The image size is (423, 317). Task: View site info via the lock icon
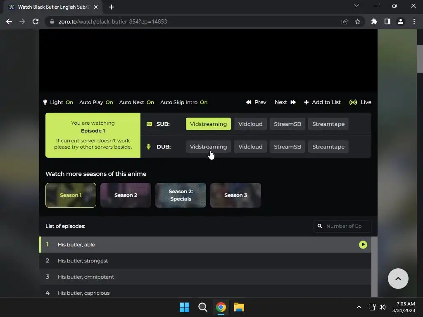coord(52,21)
